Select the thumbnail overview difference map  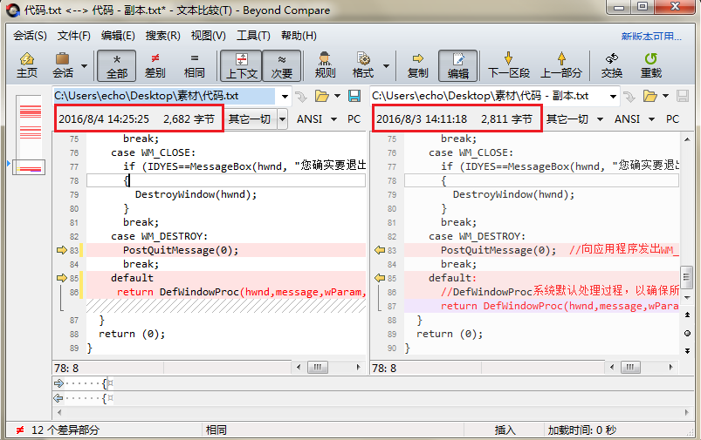[30, 136]
